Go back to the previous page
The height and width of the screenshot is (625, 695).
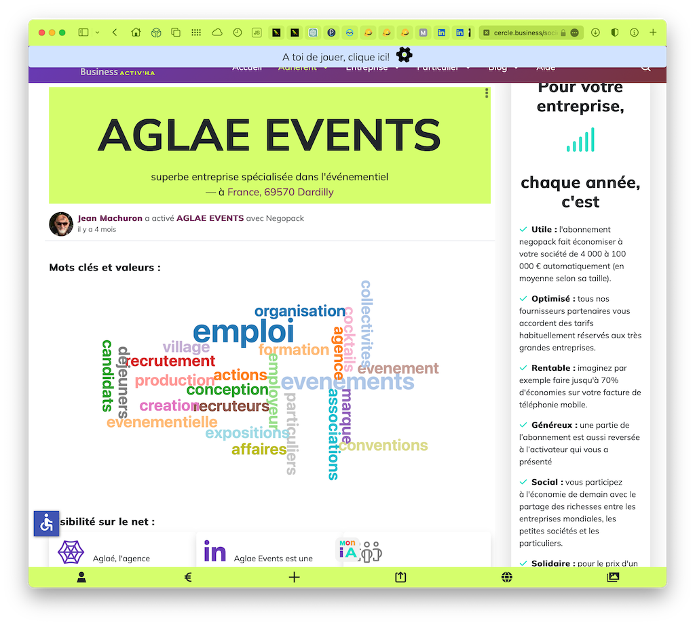[115, 33]
